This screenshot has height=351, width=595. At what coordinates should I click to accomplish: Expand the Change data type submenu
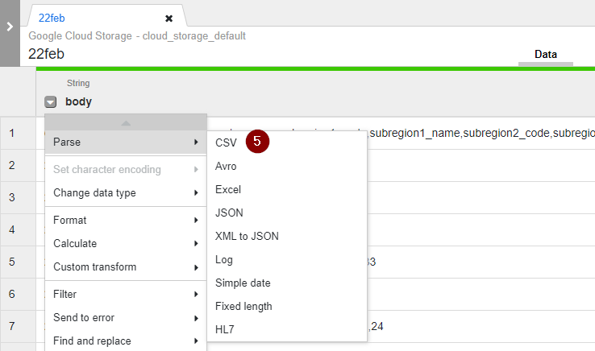point(125,192)
